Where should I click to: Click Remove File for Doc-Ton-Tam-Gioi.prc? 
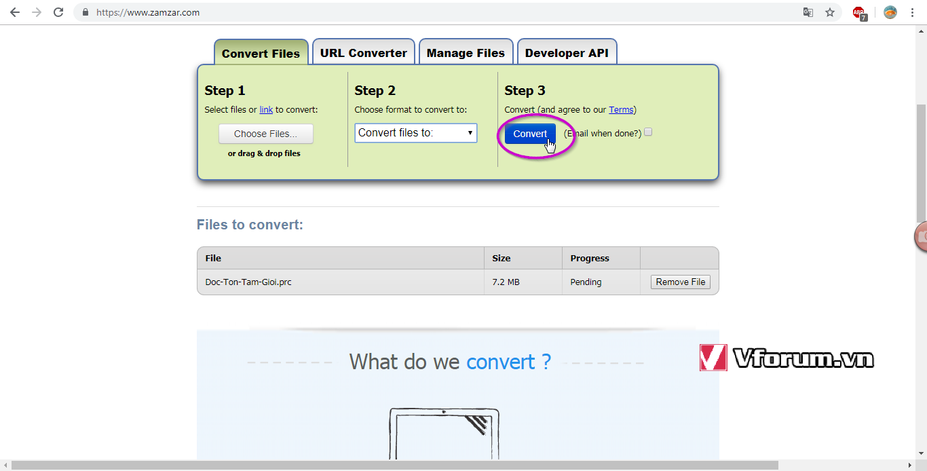[x=681, y=282]
